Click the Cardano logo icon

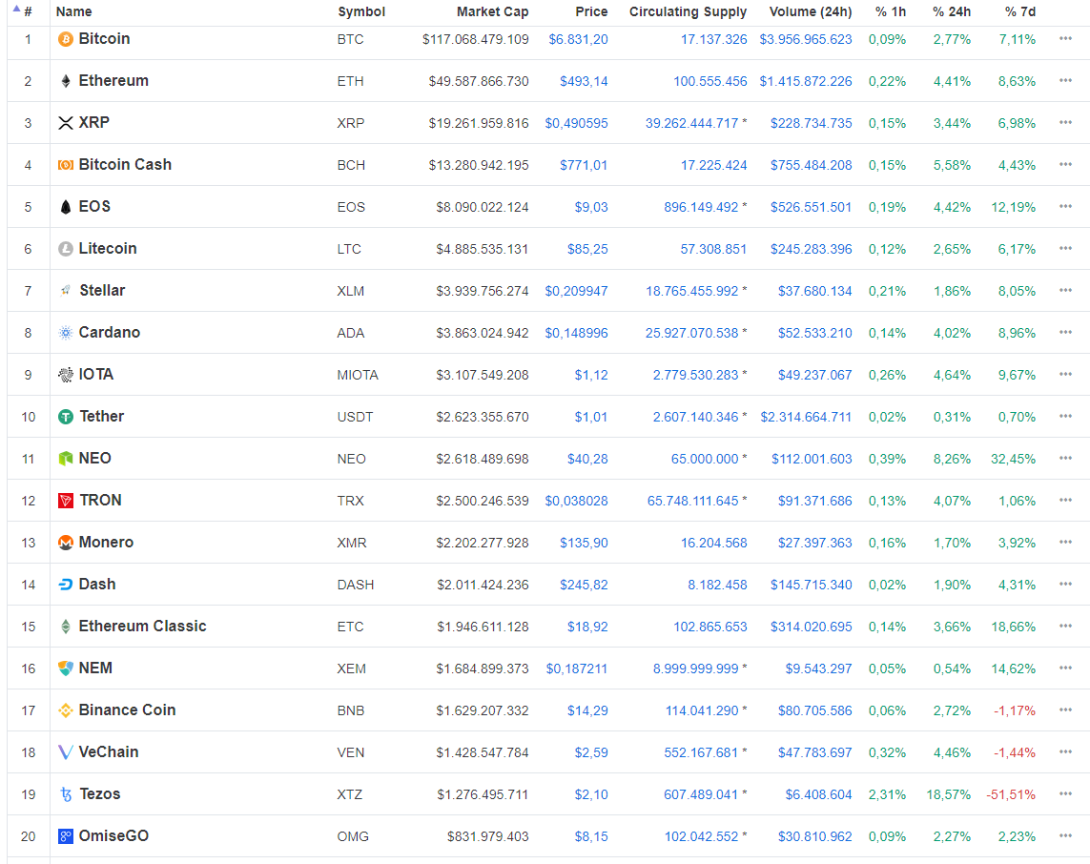[66, 333]
